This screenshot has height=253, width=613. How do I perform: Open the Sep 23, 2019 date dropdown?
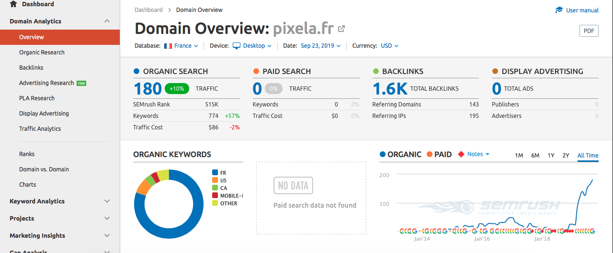(x=321, y=46)
